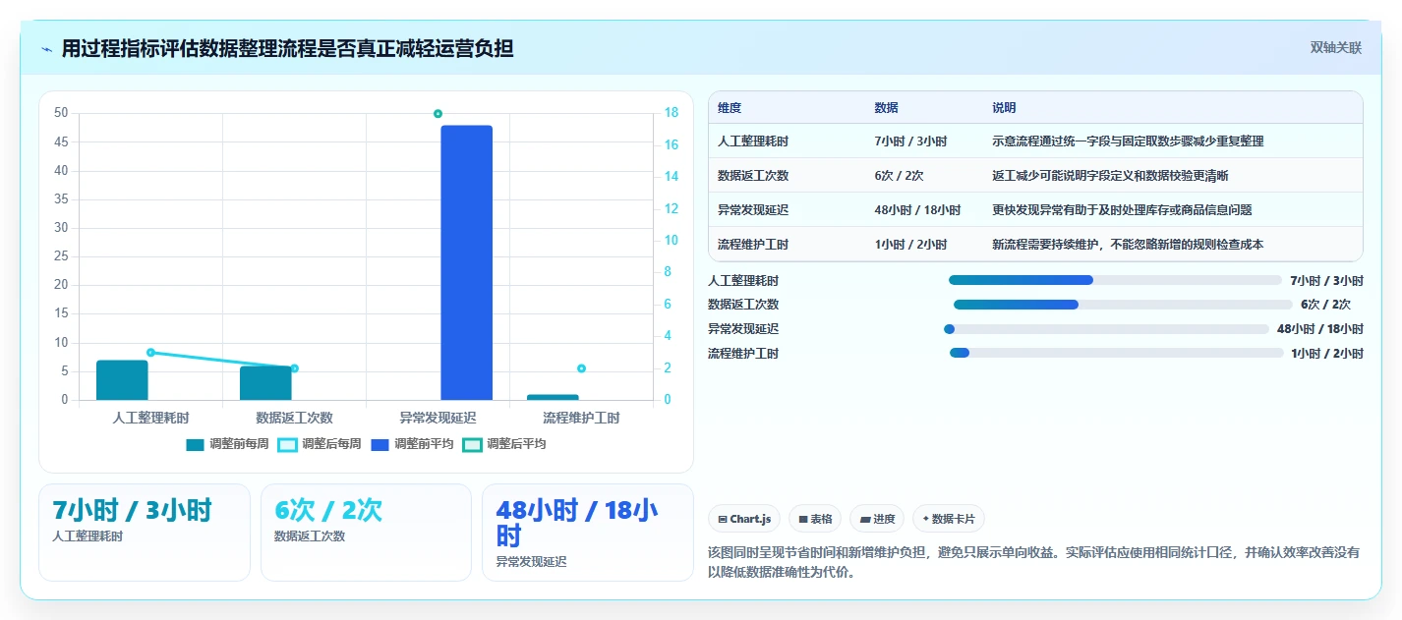Click the 人工整理耗时 progress bar

click(1115, 280)
